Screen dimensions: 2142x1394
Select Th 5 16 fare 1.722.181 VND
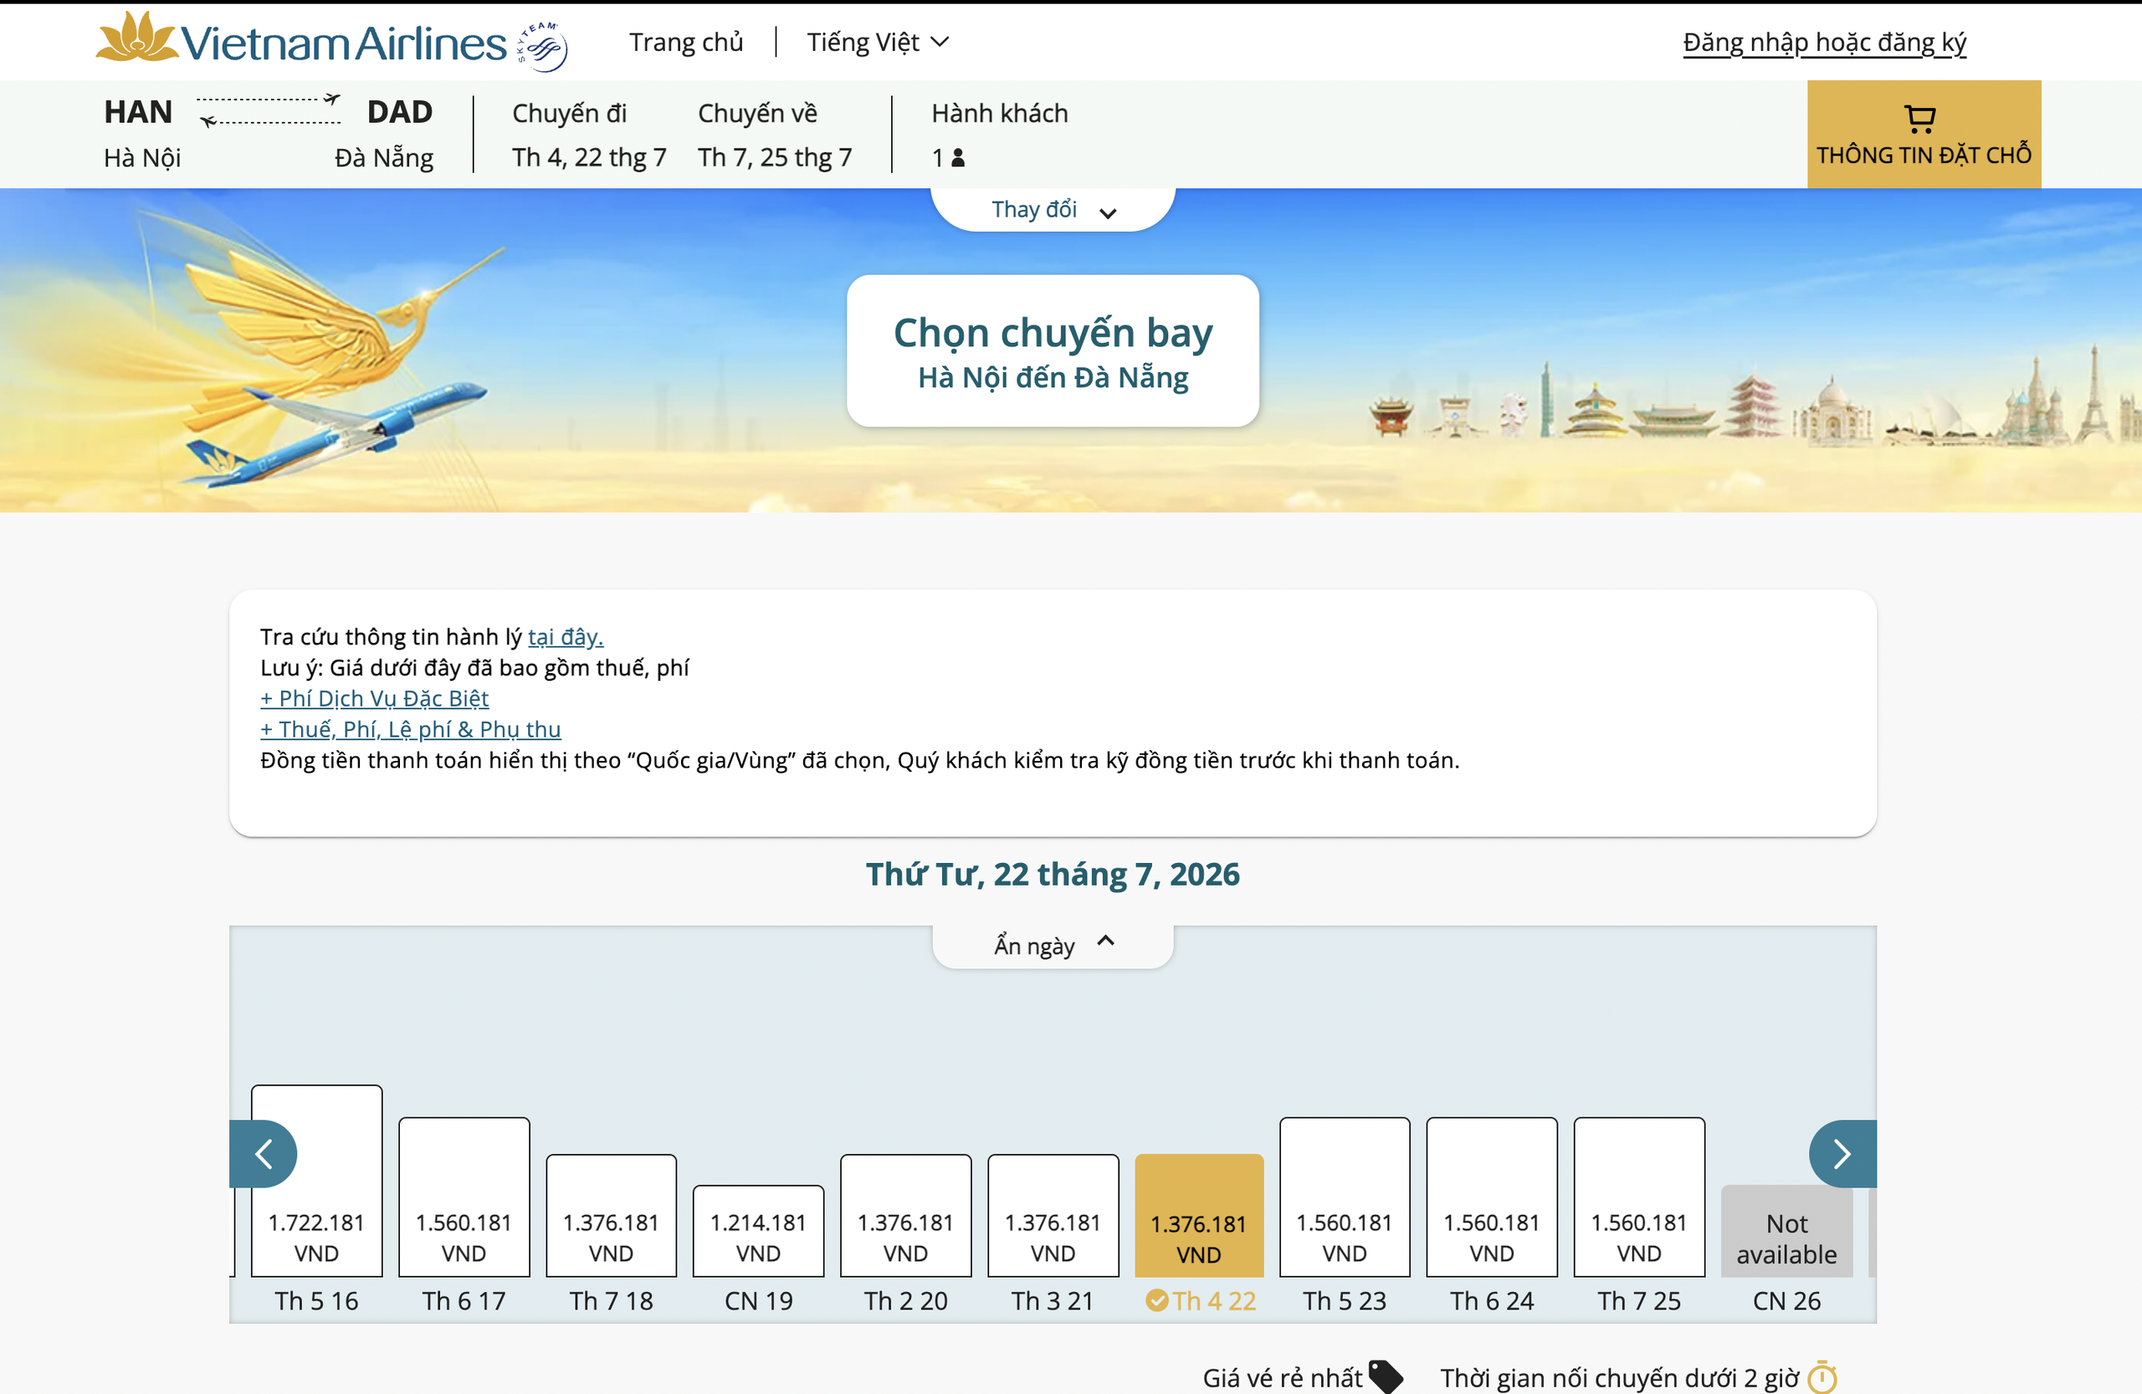[317, 1181]
